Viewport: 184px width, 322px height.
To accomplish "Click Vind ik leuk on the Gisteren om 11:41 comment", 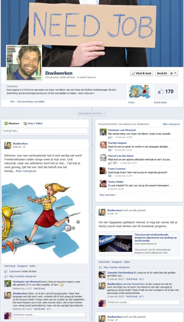I will tap(39, 309).
